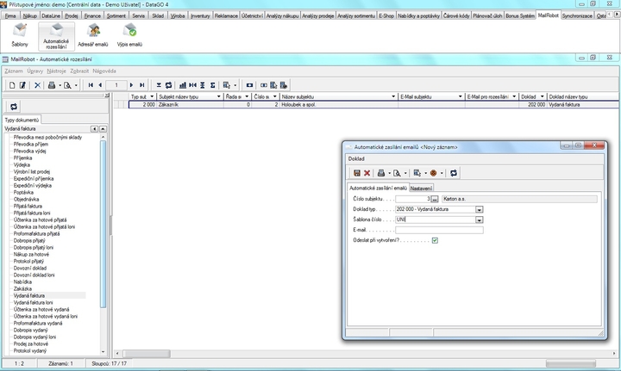Open the Doklad menu in dialog
Image resolution: width=621 pixels, height=371 pixels.
[x=356, y=159]
